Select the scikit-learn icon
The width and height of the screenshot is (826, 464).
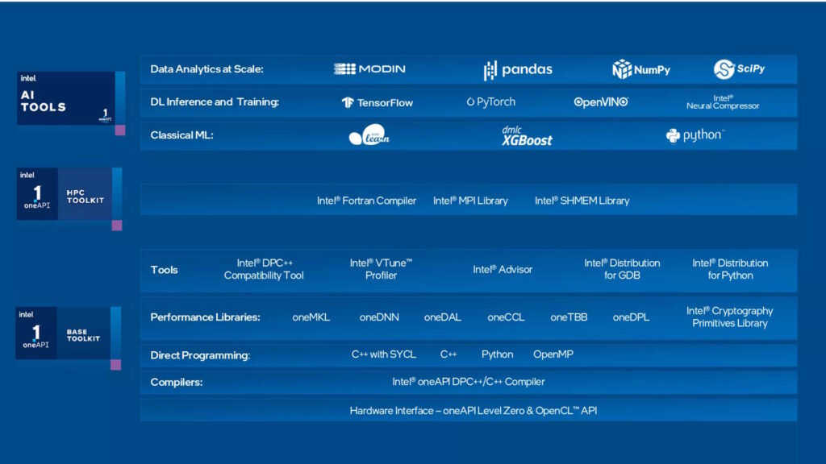tap(370, 137)
